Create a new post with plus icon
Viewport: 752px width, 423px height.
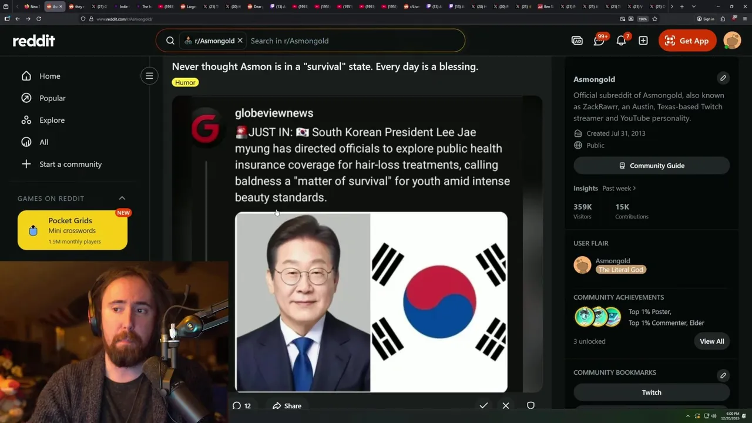click(643, 41)
